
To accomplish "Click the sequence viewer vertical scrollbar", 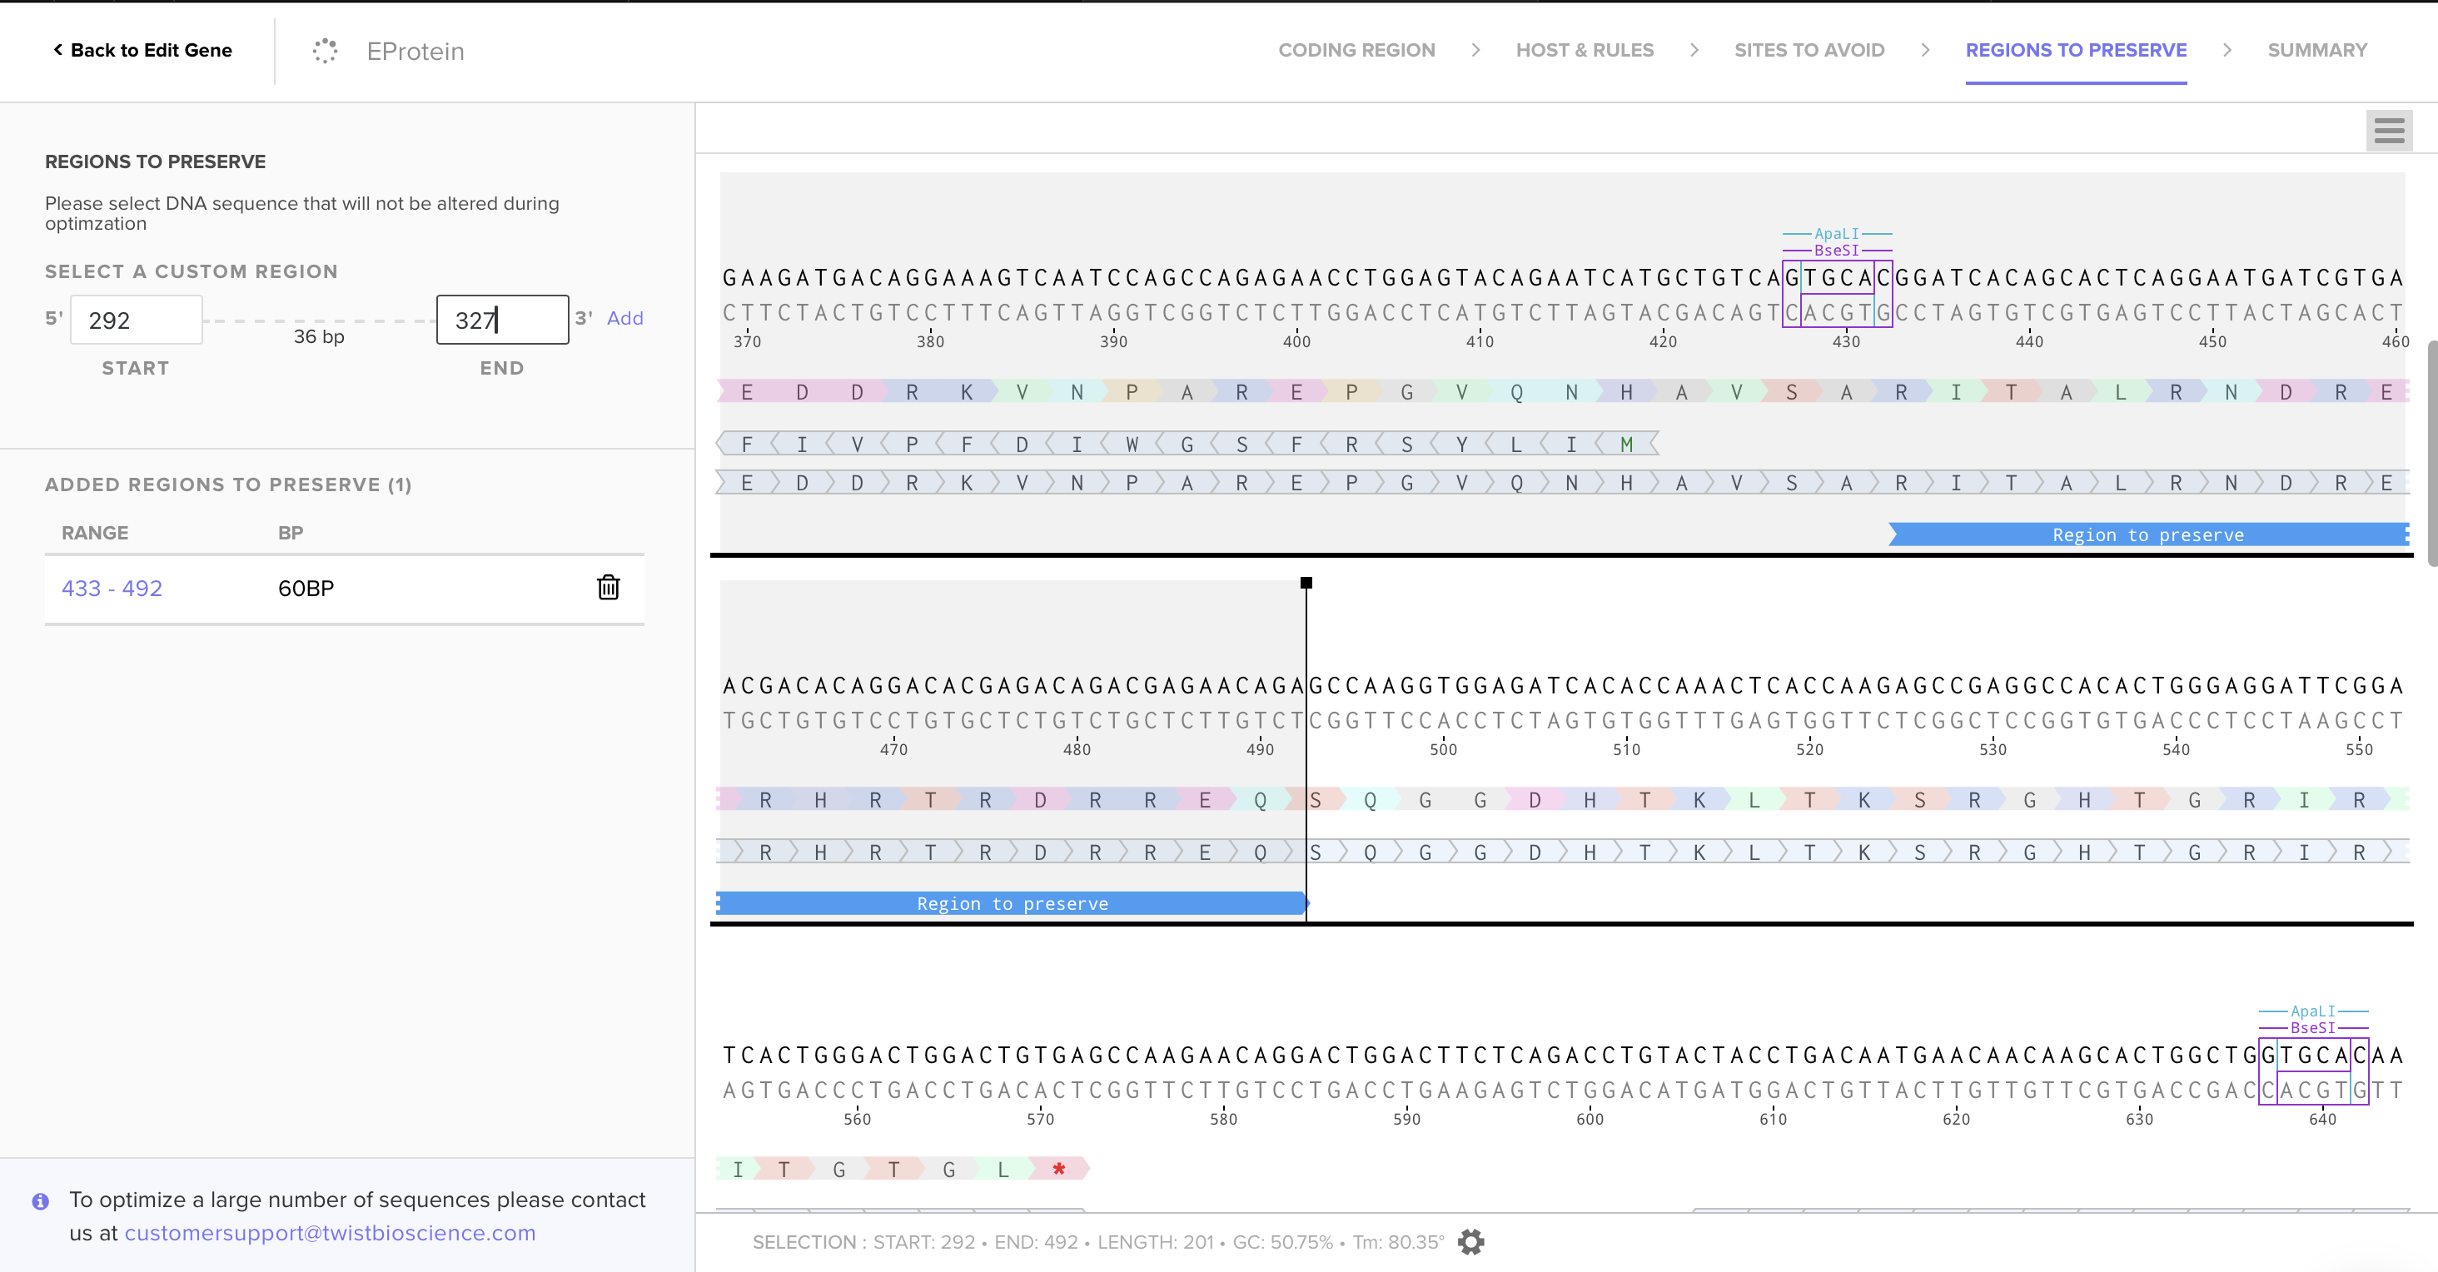I will coord(2431,455).
